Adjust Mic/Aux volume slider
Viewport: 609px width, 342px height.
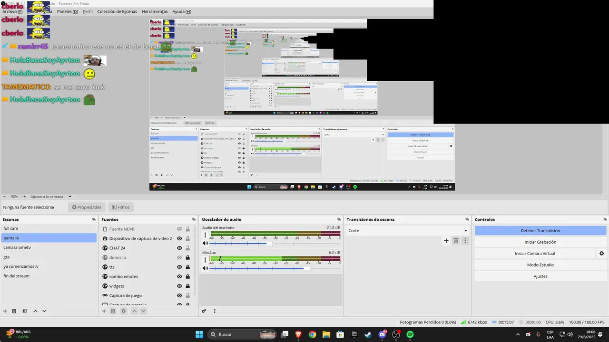click(x=306, y=268)
